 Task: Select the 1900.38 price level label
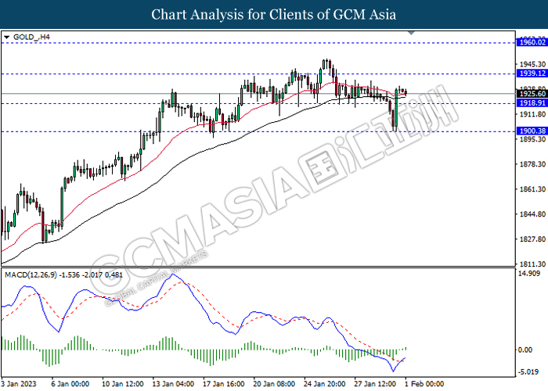pyautogui.click(x=532, y=131)
